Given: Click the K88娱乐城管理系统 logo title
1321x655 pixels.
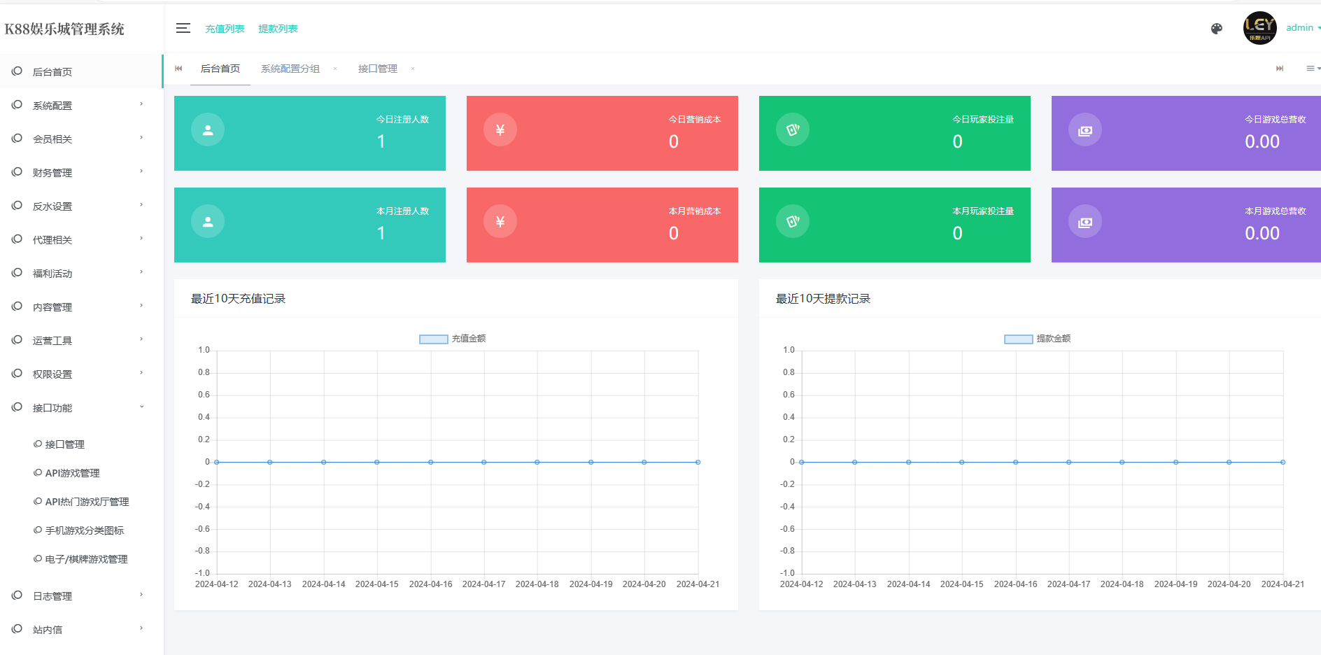Looking at the screenshot, I should point(64,29).
